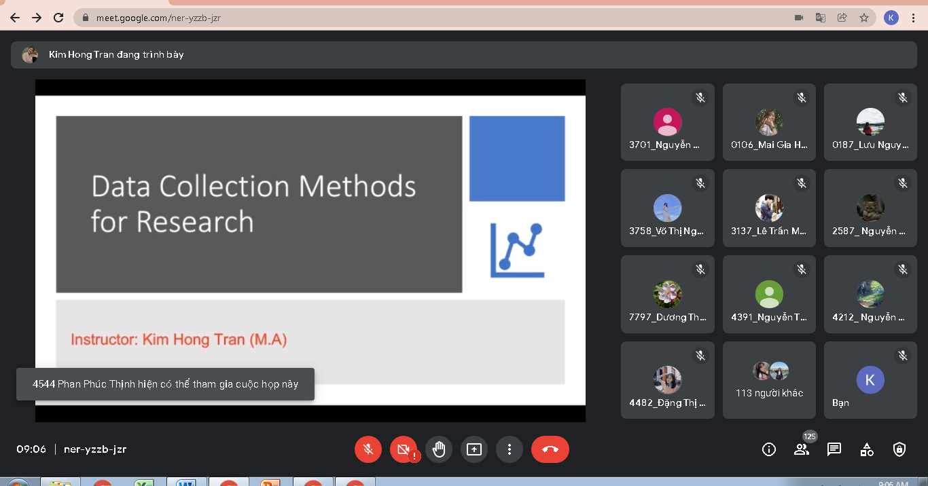Select participant tile 4212_ Nguyễn
928x486 pixels.
870,294
